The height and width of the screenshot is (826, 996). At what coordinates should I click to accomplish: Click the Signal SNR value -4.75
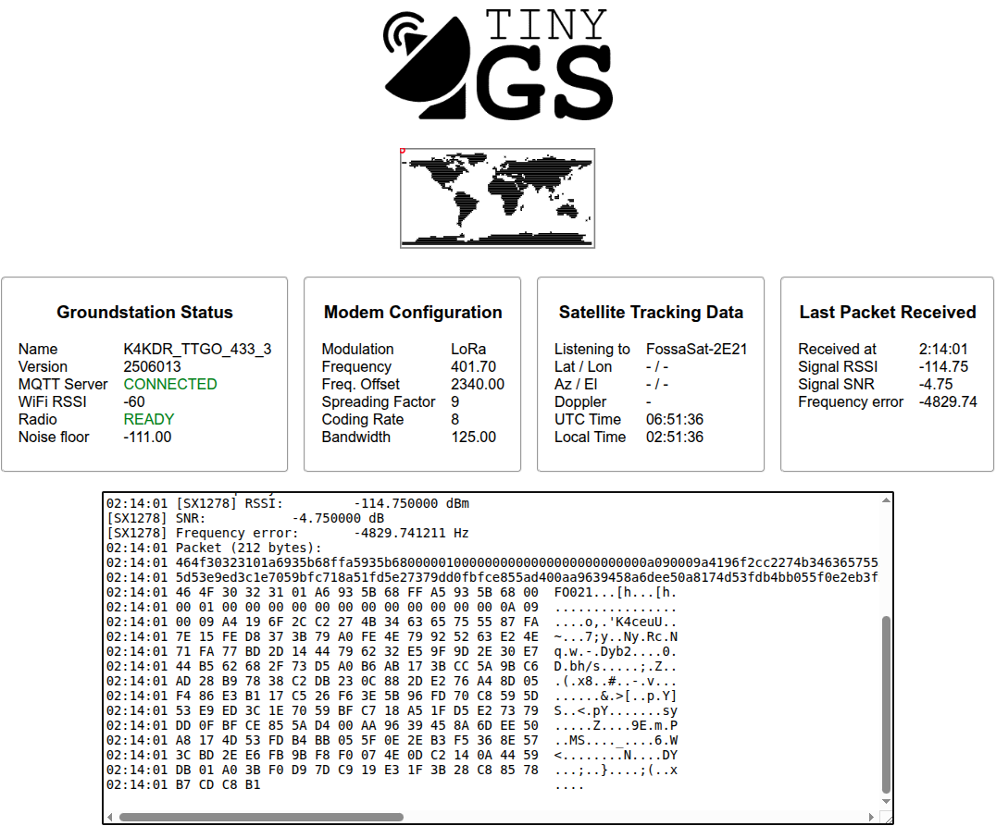pos(936,384)
